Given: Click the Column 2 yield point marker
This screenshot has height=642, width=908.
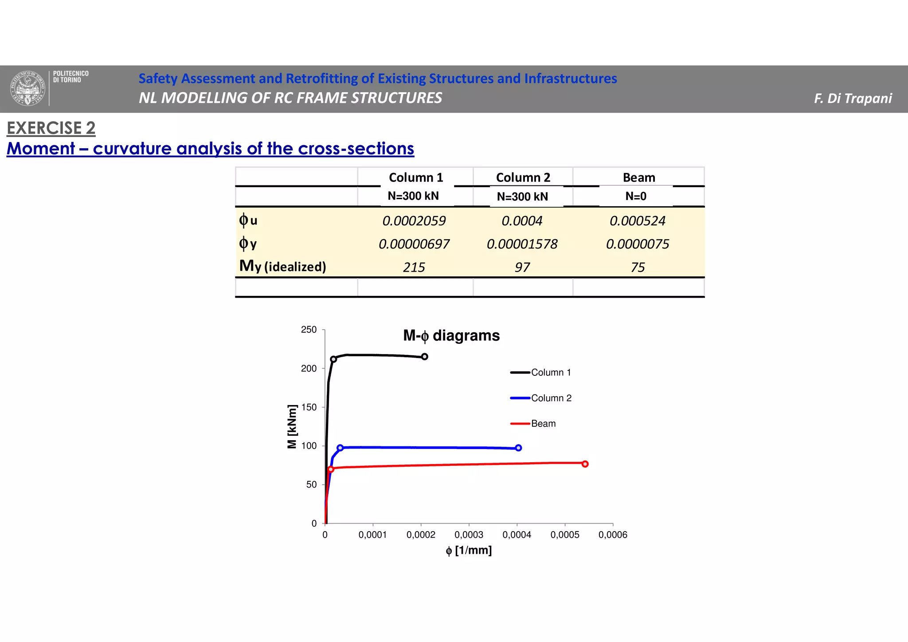Looking at the screenshot, I should (340, 448).
